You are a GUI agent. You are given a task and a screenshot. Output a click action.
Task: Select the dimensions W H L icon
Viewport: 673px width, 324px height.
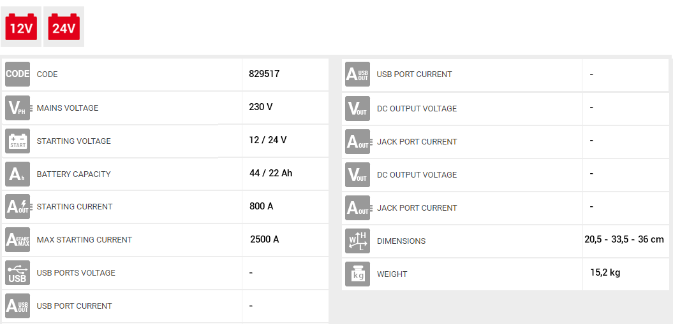coord(357,241)
